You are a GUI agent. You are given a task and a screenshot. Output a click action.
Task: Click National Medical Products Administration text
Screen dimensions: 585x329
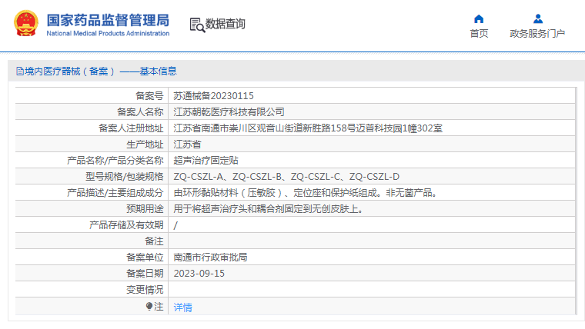(108, 33)
